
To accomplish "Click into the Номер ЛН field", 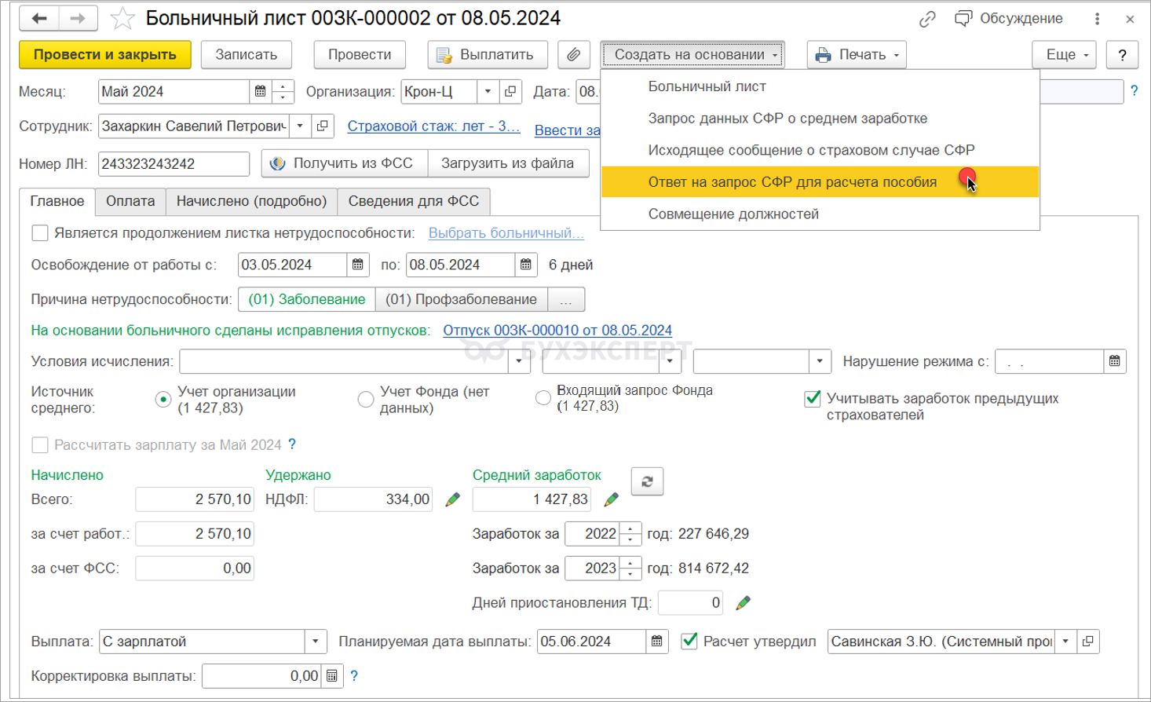I will coord(174,164).
